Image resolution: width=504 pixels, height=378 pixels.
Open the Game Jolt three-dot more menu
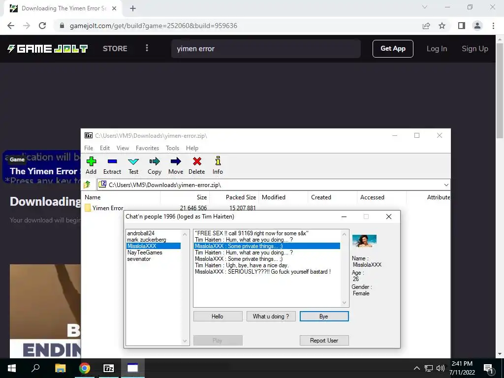pos(147,48)
